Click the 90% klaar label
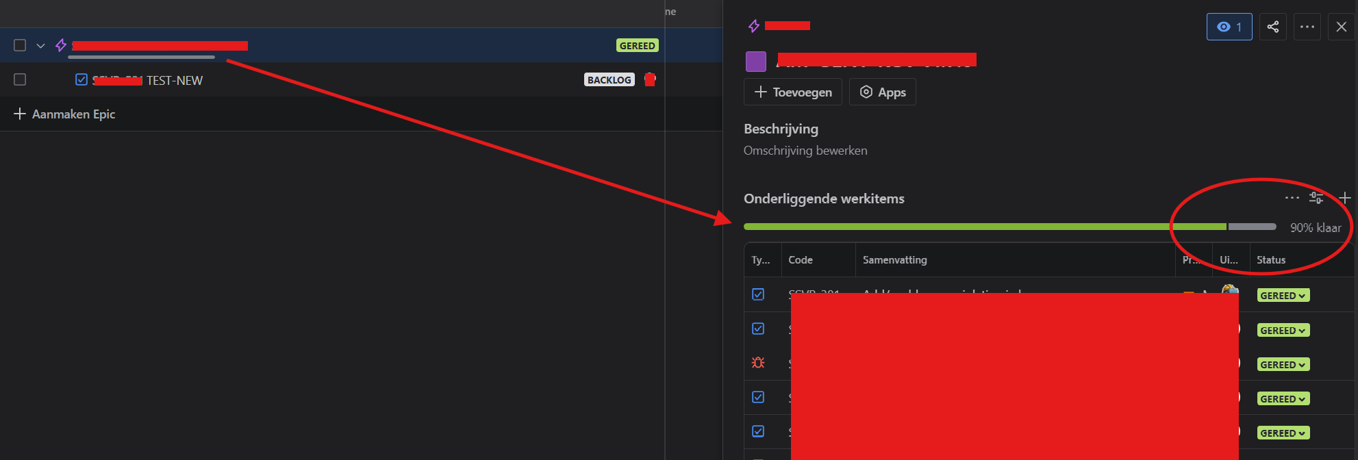 tap(1316, 227)
